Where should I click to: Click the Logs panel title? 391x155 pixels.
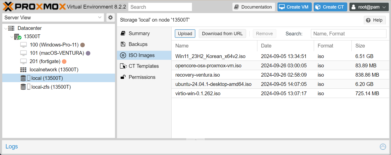click(12, 146)
